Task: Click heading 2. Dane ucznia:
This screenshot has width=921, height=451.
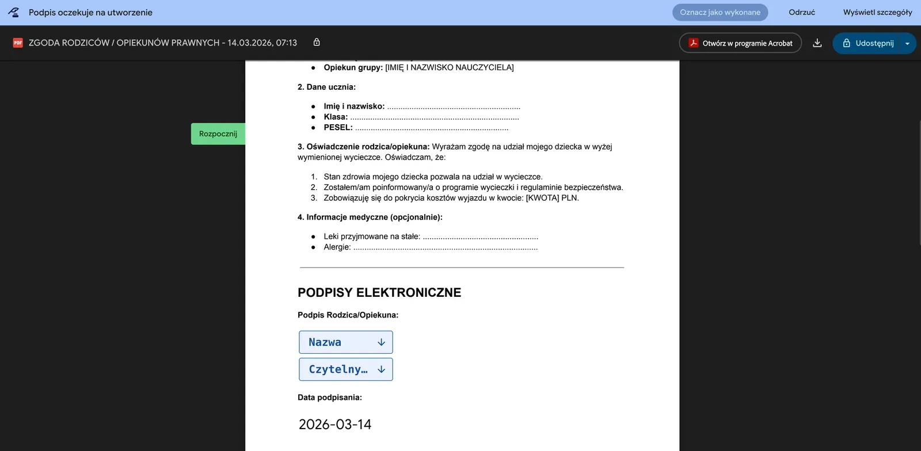Action: click(326, 87)
